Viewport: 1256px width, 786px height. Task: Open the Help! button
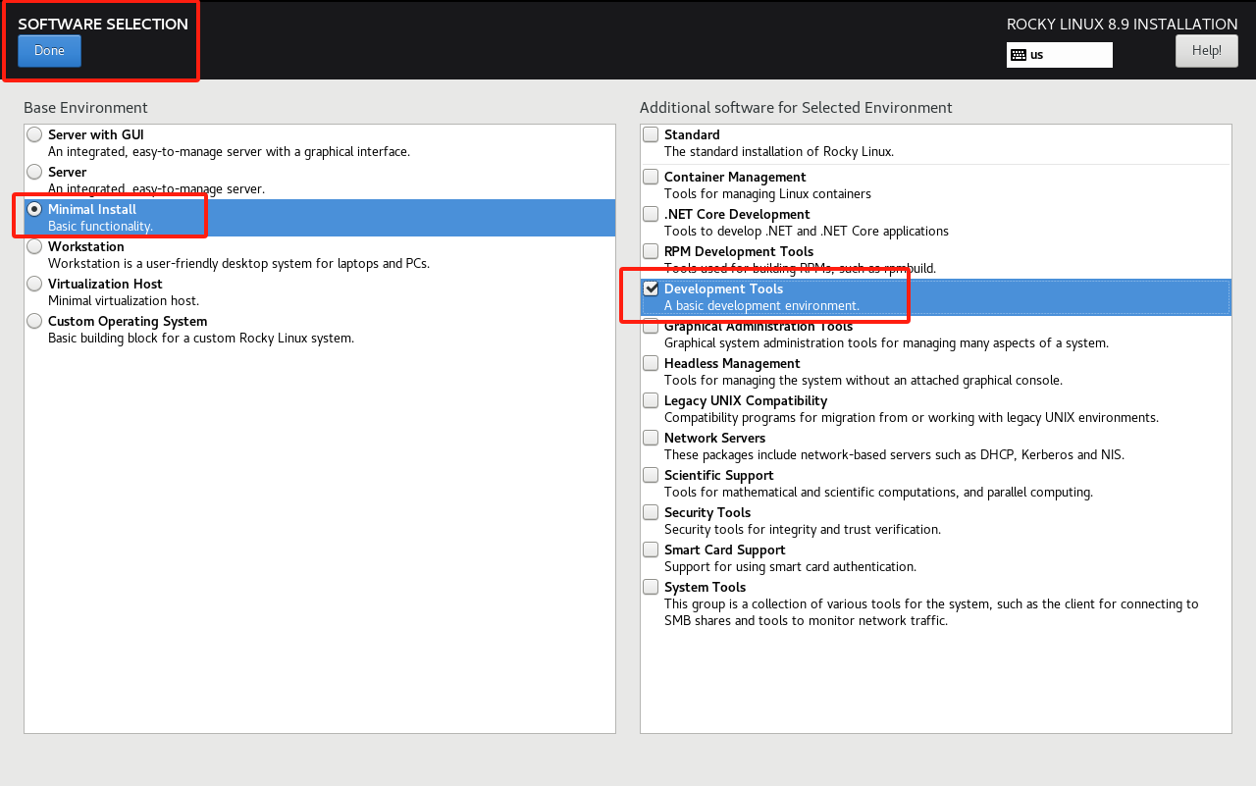coord(1206,51)
